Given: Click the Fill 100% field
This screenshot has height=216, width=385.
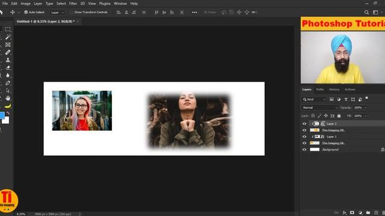Looking at the screenshot, I should pos(358,116).
